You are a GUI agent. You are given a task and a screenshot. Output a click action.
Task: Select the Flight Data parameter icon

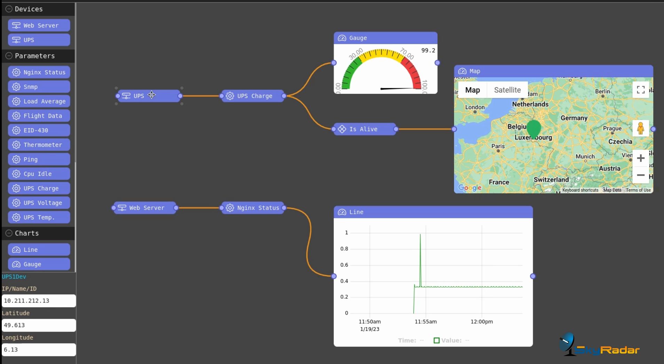(x=16, y=115)
